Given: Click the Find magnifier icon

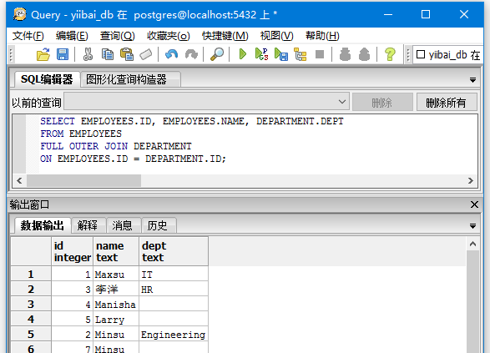Looking at the screenshot, I should pyautogui.click(x=217, y=54).
